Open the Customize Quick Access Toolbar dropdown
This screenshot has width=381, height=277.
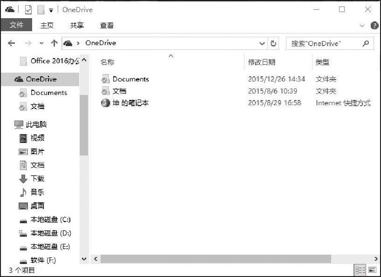(51, 10)
